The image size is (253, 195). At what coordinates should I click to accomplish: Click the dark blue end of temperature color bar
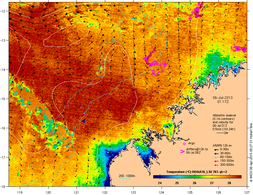(155, 177)
